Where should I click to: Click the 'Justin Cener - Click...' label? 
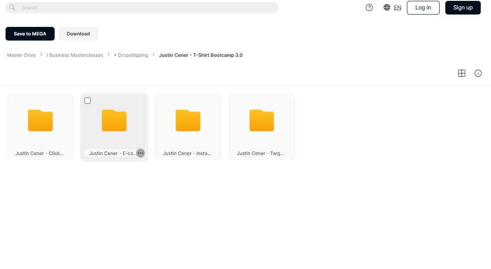tap(40, 153)
